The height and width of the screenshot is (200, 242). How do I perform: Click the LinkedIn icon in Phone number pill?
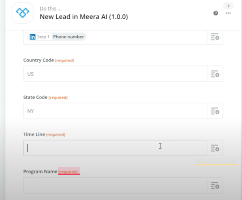33,37
